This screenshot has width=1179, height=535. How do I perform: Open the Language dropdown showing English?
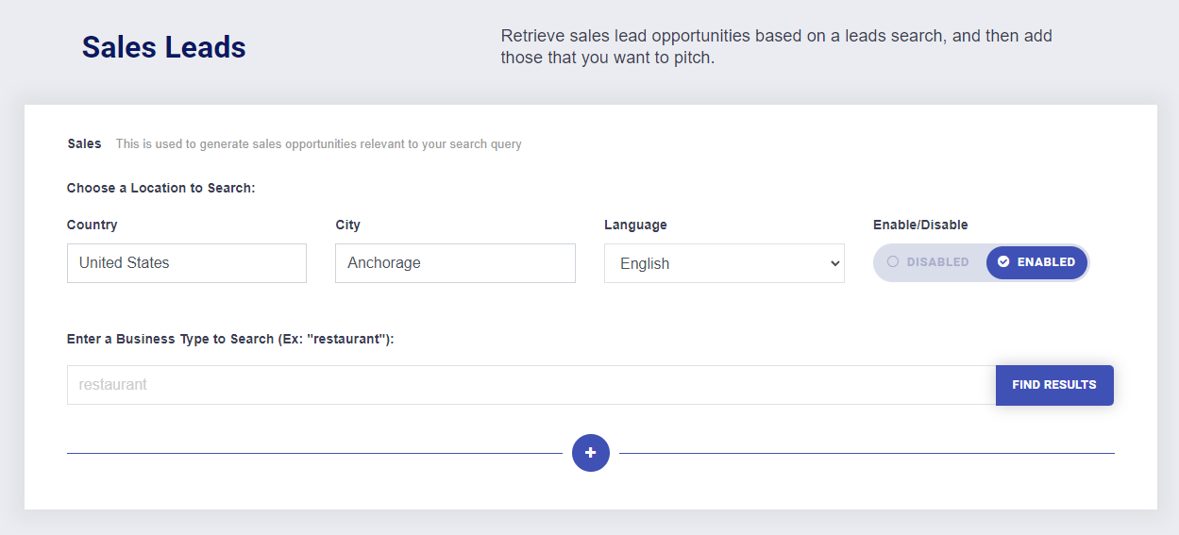[x=723, y=263]
